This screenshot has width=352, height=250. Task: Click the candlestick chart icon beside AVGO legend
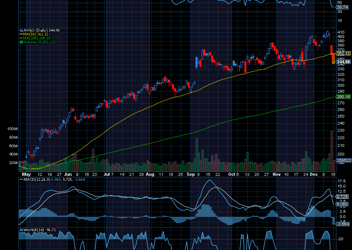click(x=21, y=30)
